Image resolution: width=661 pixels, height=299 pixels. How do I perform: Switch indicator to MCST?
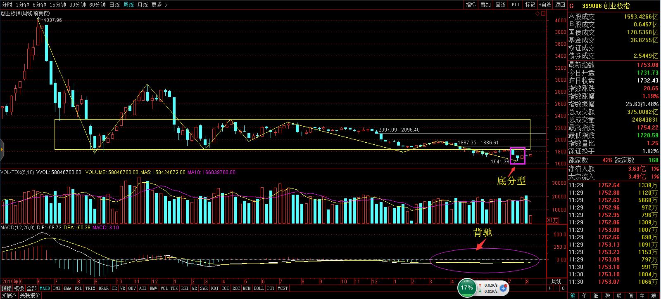[x=283, y=288]
